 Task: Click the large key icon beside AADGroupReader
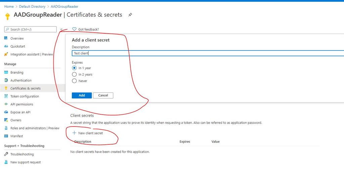click(x=7, y=16)
